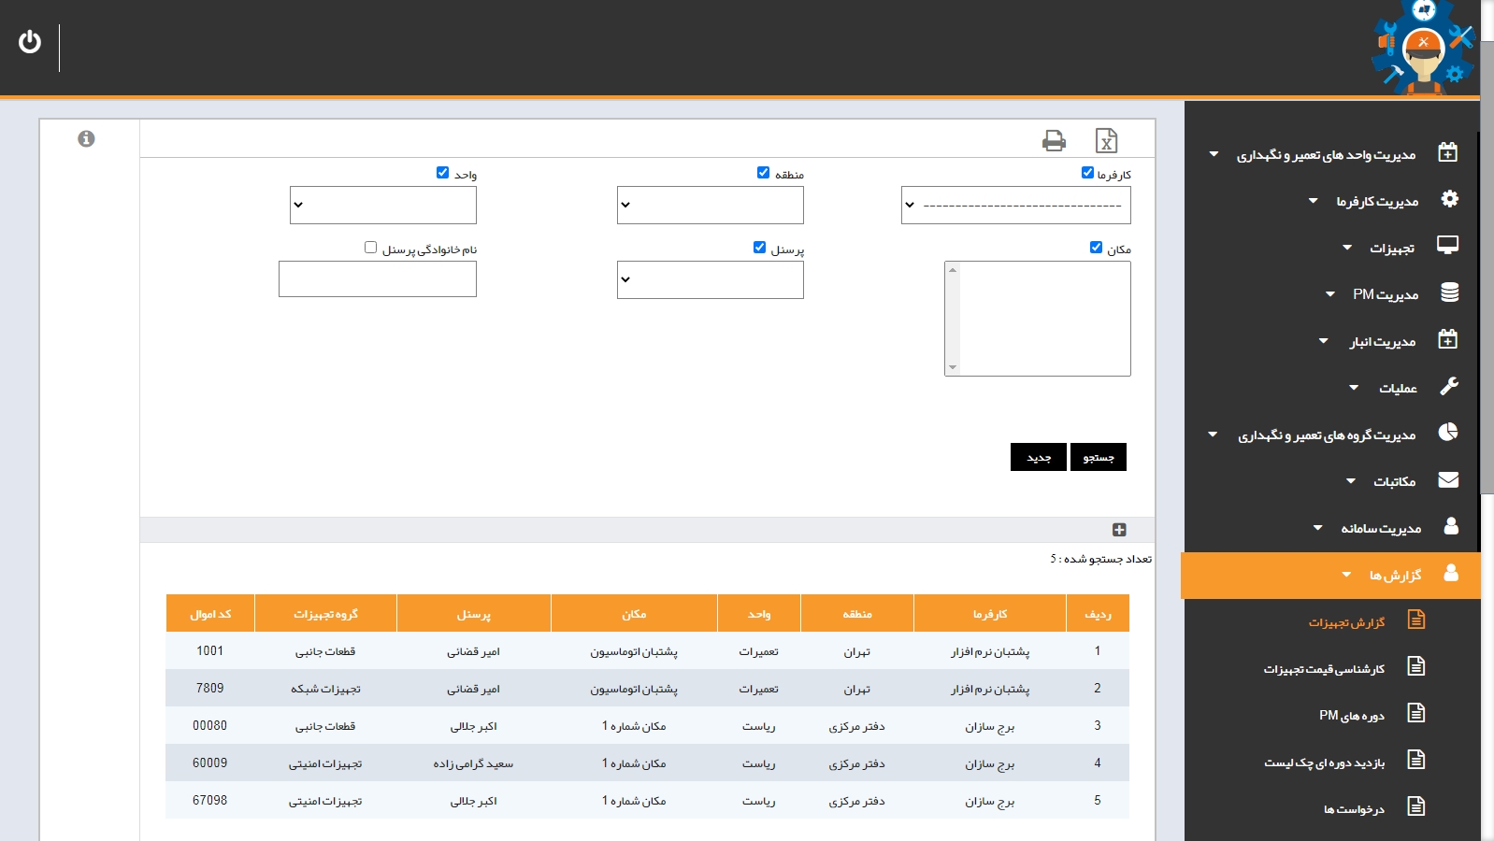Open گزارش تجهیزات report menu item

[1346, 622]
